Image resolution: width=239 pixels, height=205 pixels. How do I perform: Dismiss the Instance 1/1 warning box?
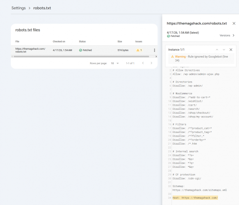(231, 50)
